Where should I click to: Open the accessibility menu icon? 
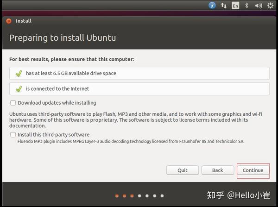(x=212, y=6)
